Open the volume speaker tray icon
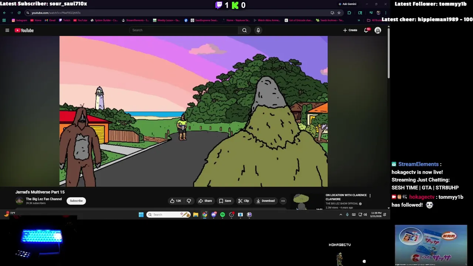473x266 pixels. tap(365, 215)
